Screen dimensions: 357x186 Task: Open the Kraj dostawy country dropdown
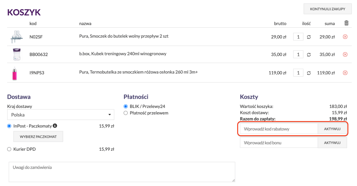click(x=61, y=115)
